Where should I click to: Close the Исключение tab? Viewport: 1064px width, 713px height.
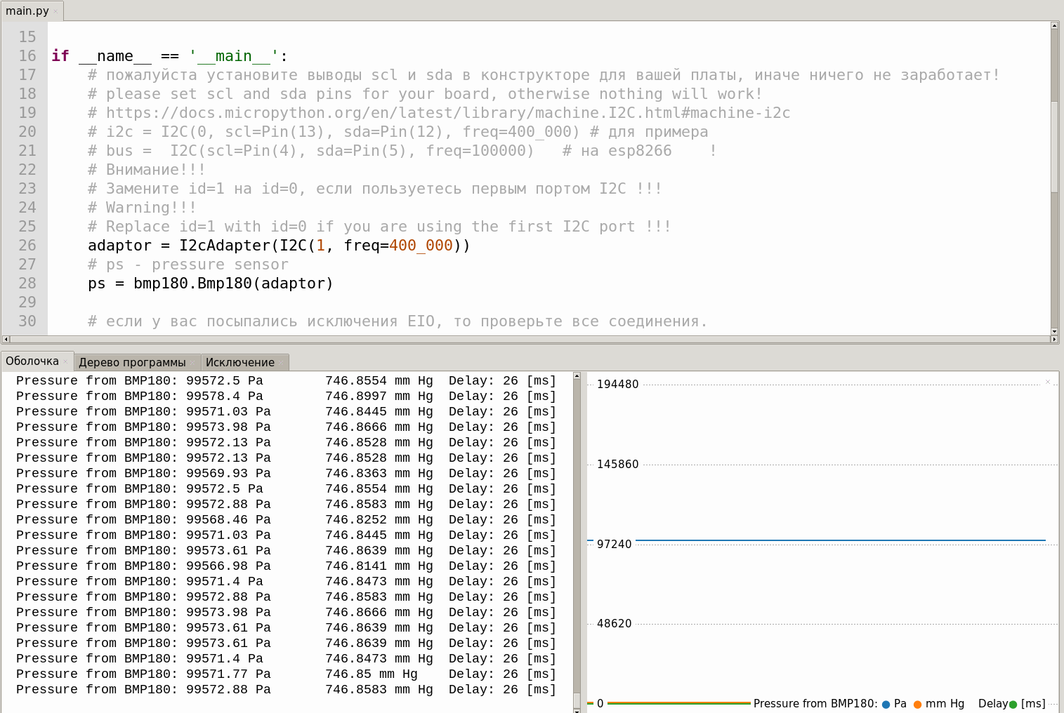[280, 363]
